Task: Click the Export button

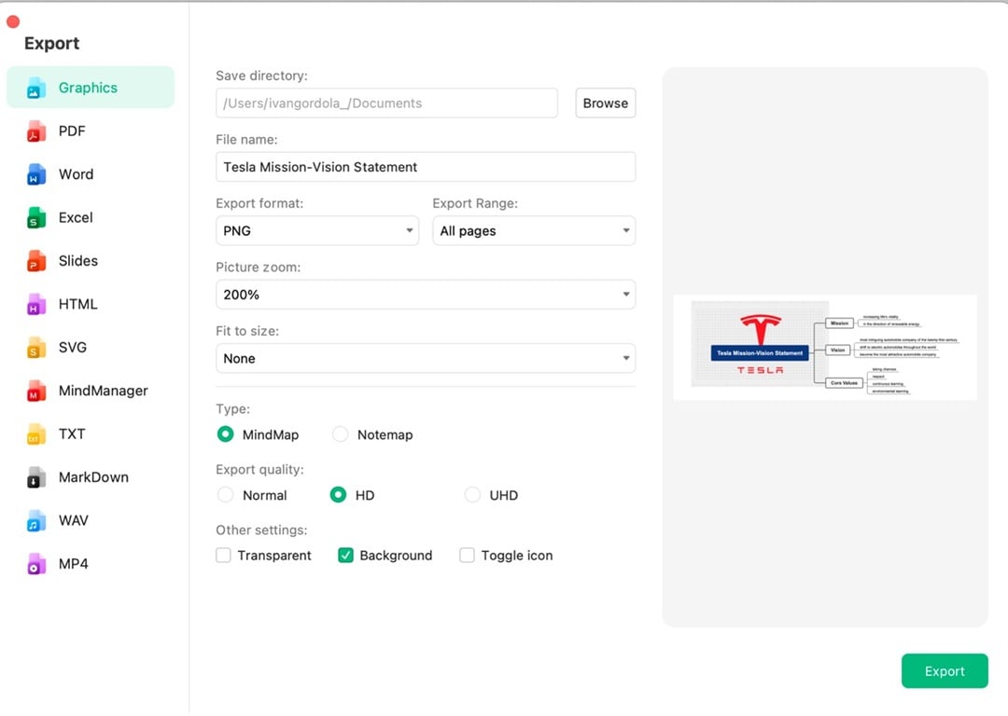Action: tap(945, 670)
